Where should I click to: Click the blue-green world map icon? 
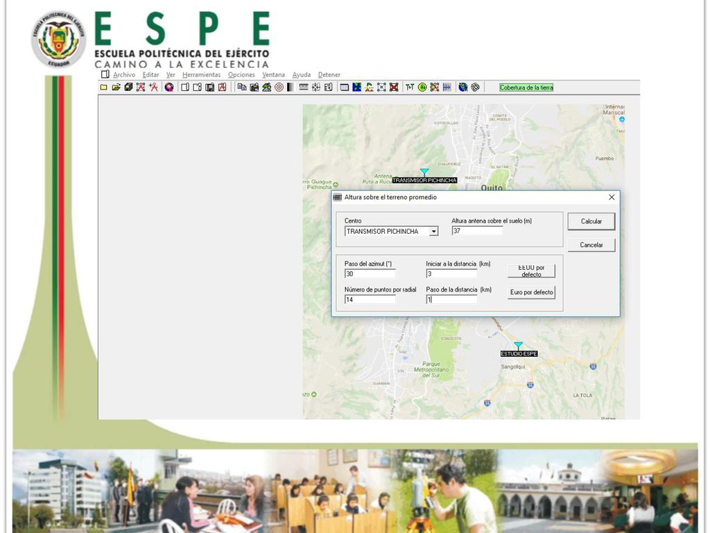(357, 87)
